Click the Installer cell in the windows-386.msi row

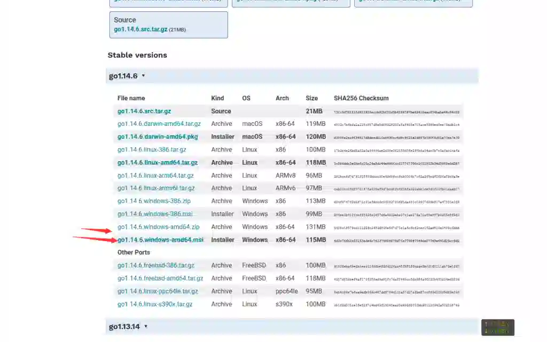[223, 214]
